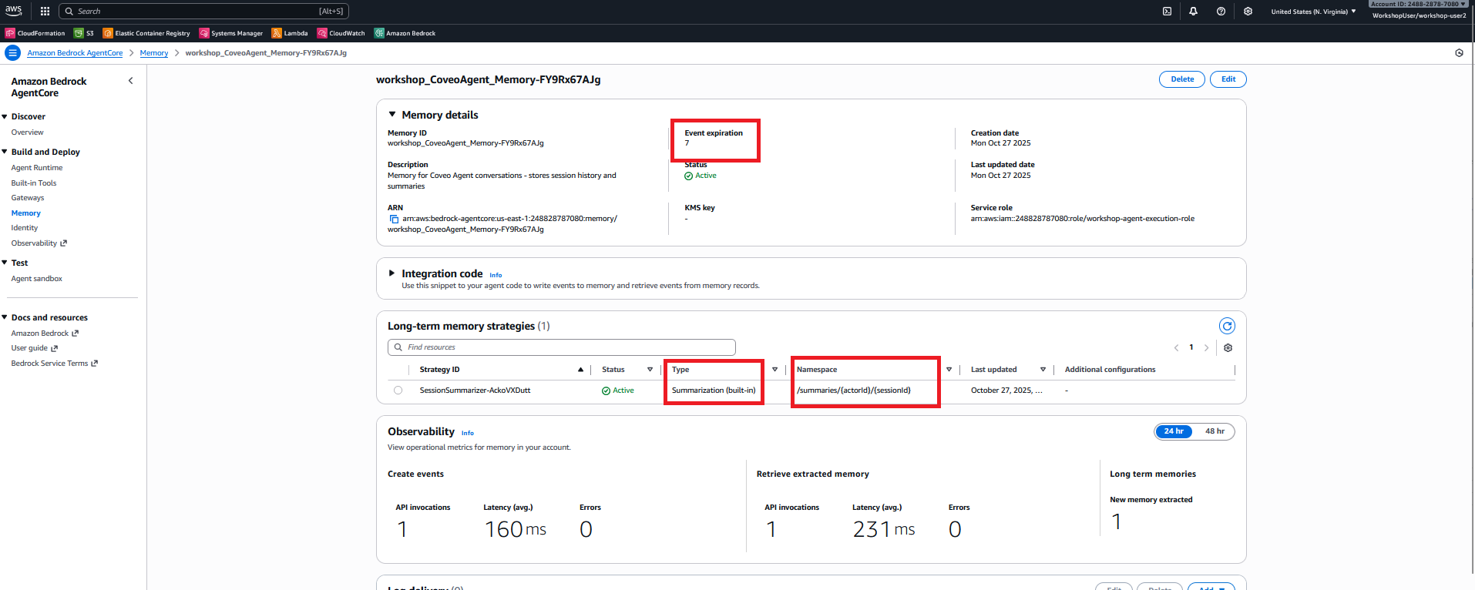The height and width of the screenshot is (590, 1475).
Task: Open the CloudWatch shortcut
Action: [341, 33]
